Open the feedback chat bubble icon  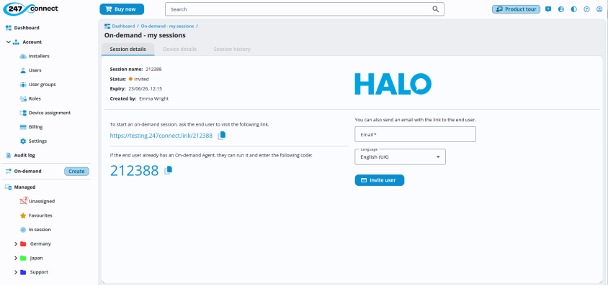(548, 9)
